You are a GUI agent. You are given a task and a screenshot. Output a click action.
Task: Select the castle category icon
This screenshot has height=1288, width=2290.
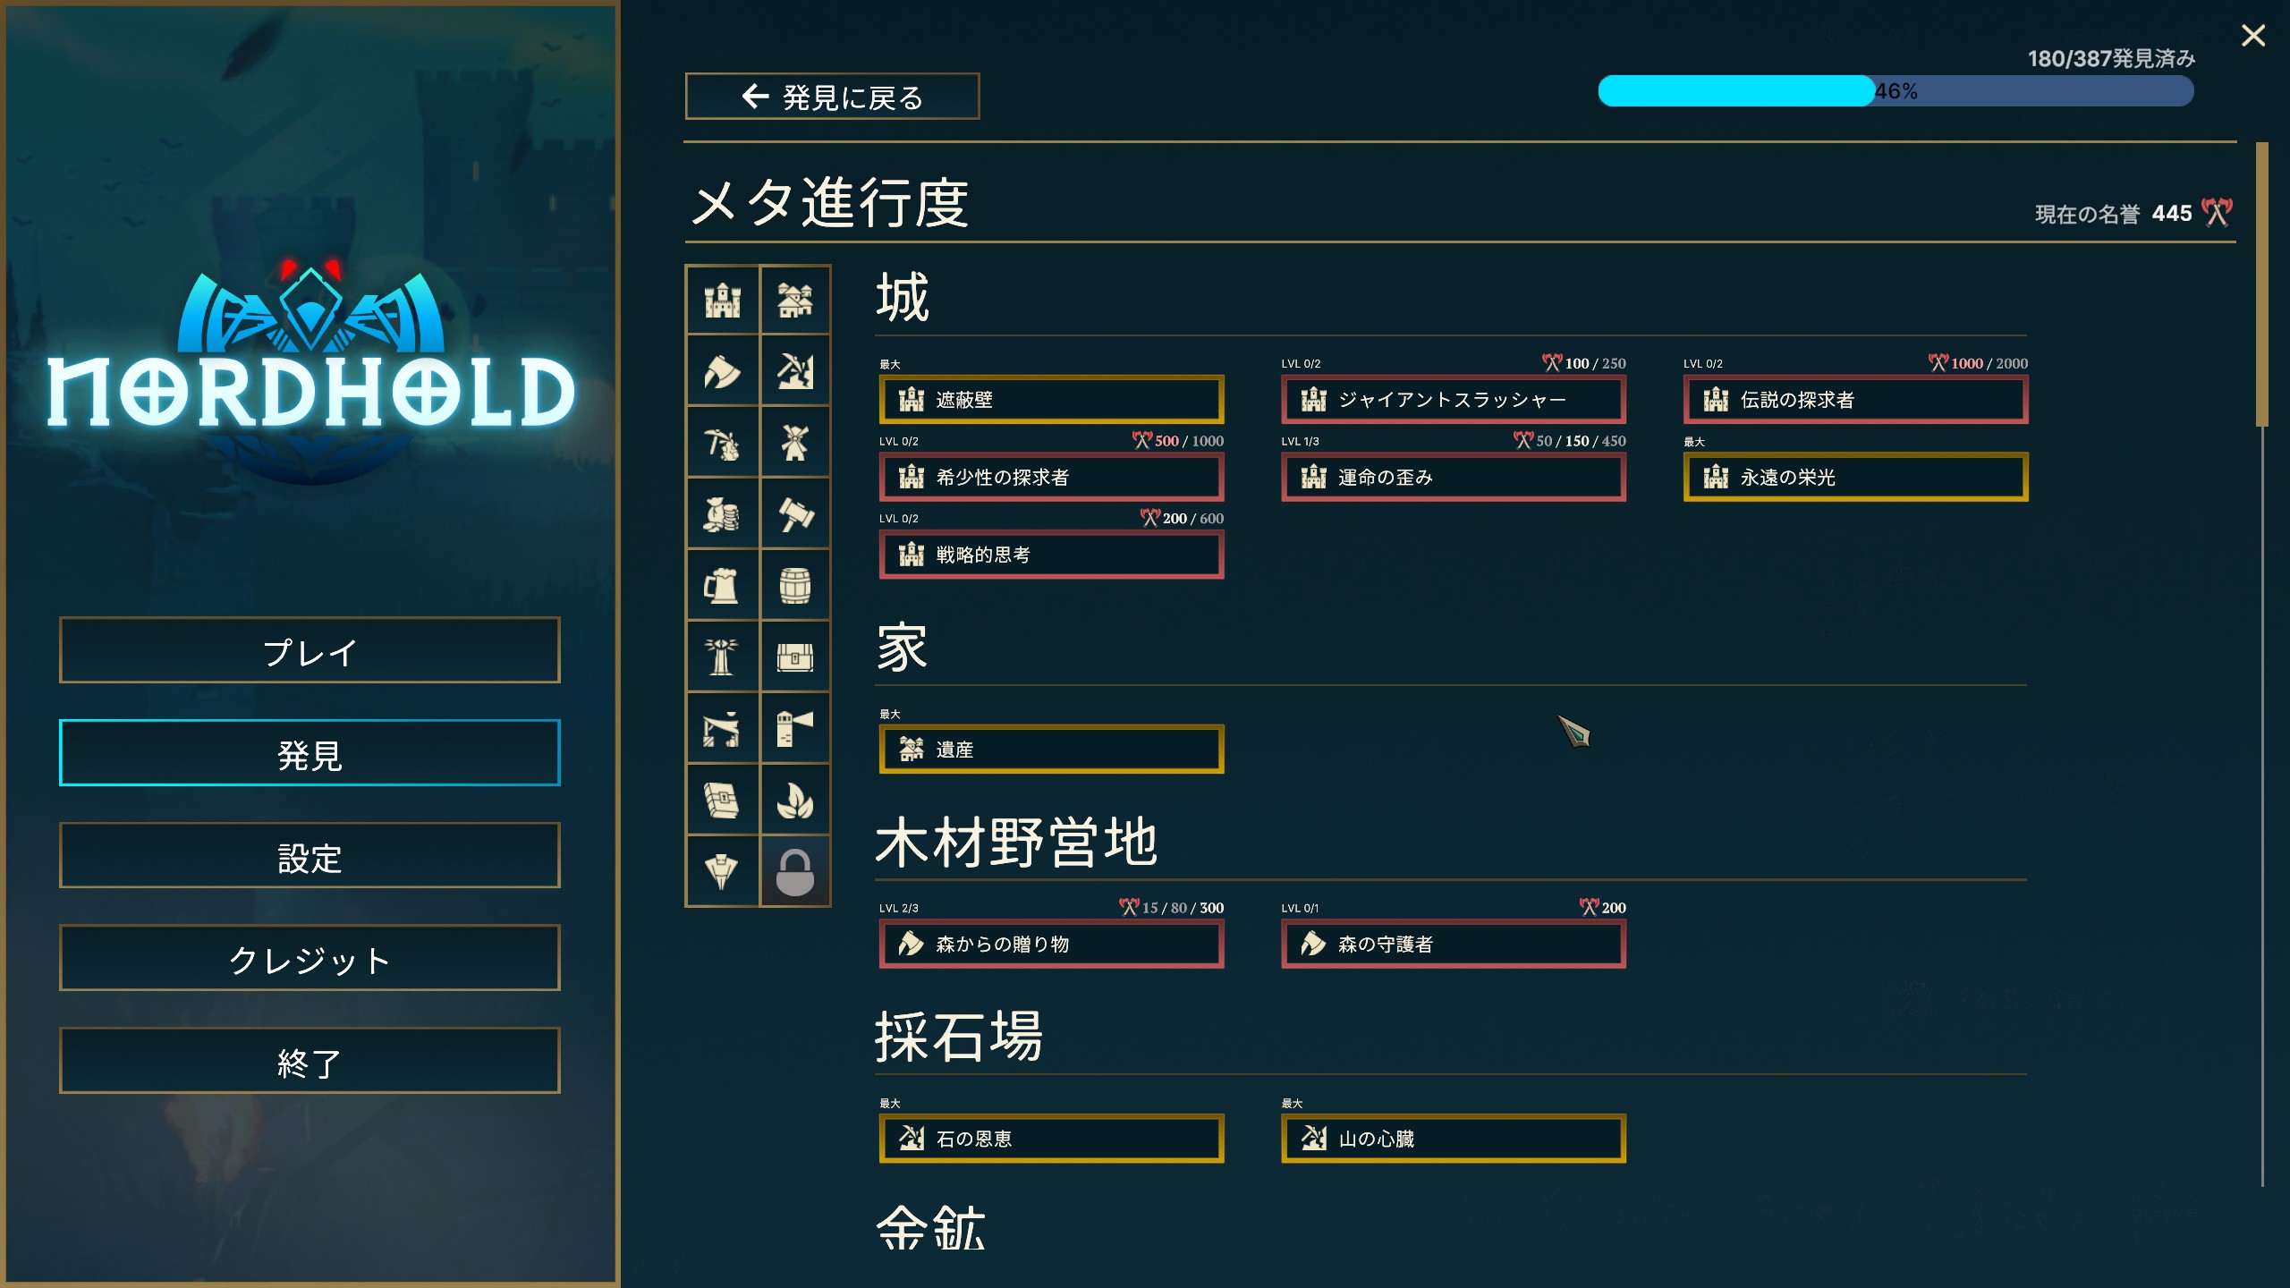(x=722, y=301)
